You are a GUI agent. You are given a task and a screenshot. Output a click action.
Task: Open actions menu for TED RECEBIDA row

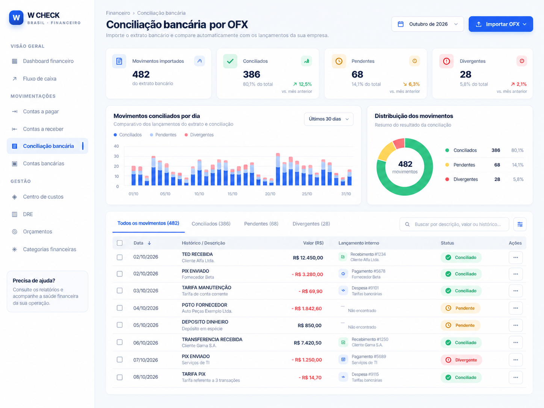click(x=515, y=257)
